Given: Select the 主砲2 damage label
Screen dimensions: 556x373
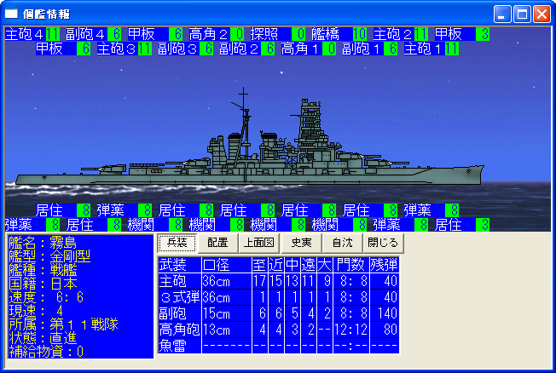Looking at the screenshot, I should tap(401, 34).
